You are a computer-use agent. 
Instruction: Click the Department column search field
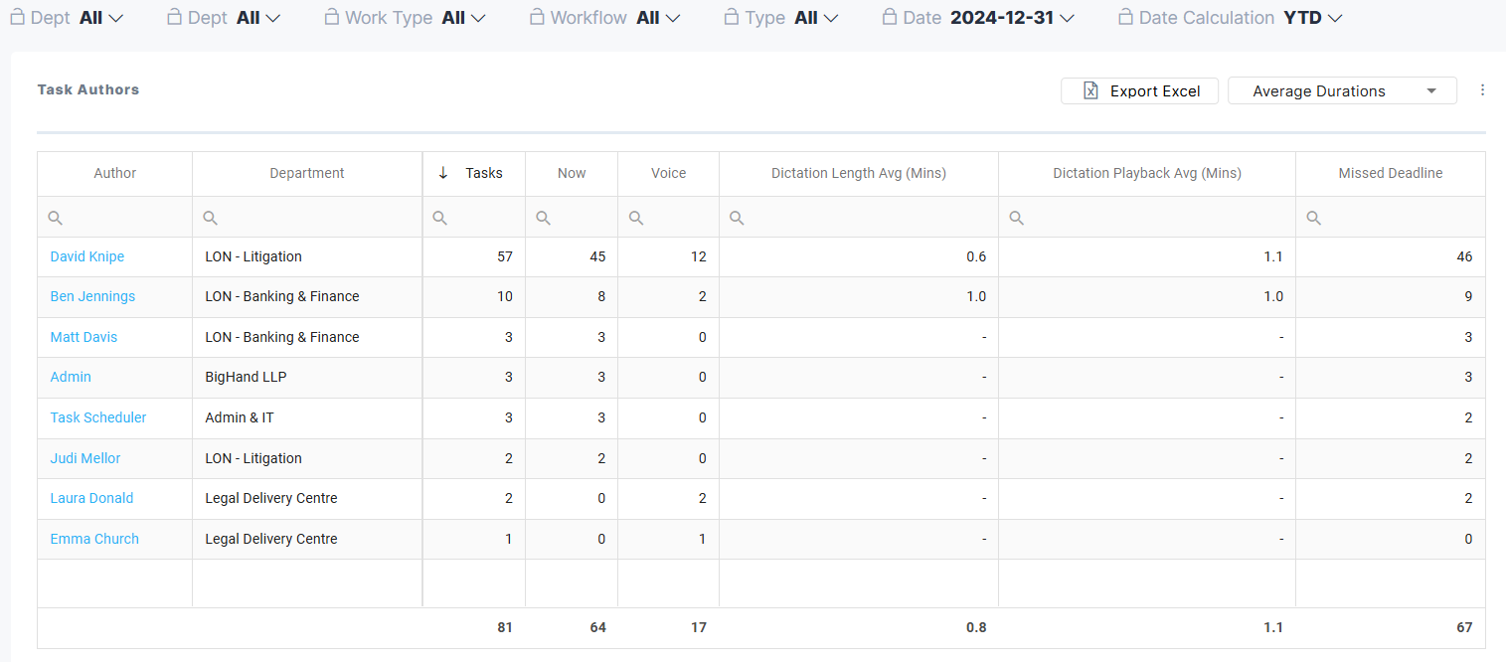pyautogui.click(x=316, y=218)
